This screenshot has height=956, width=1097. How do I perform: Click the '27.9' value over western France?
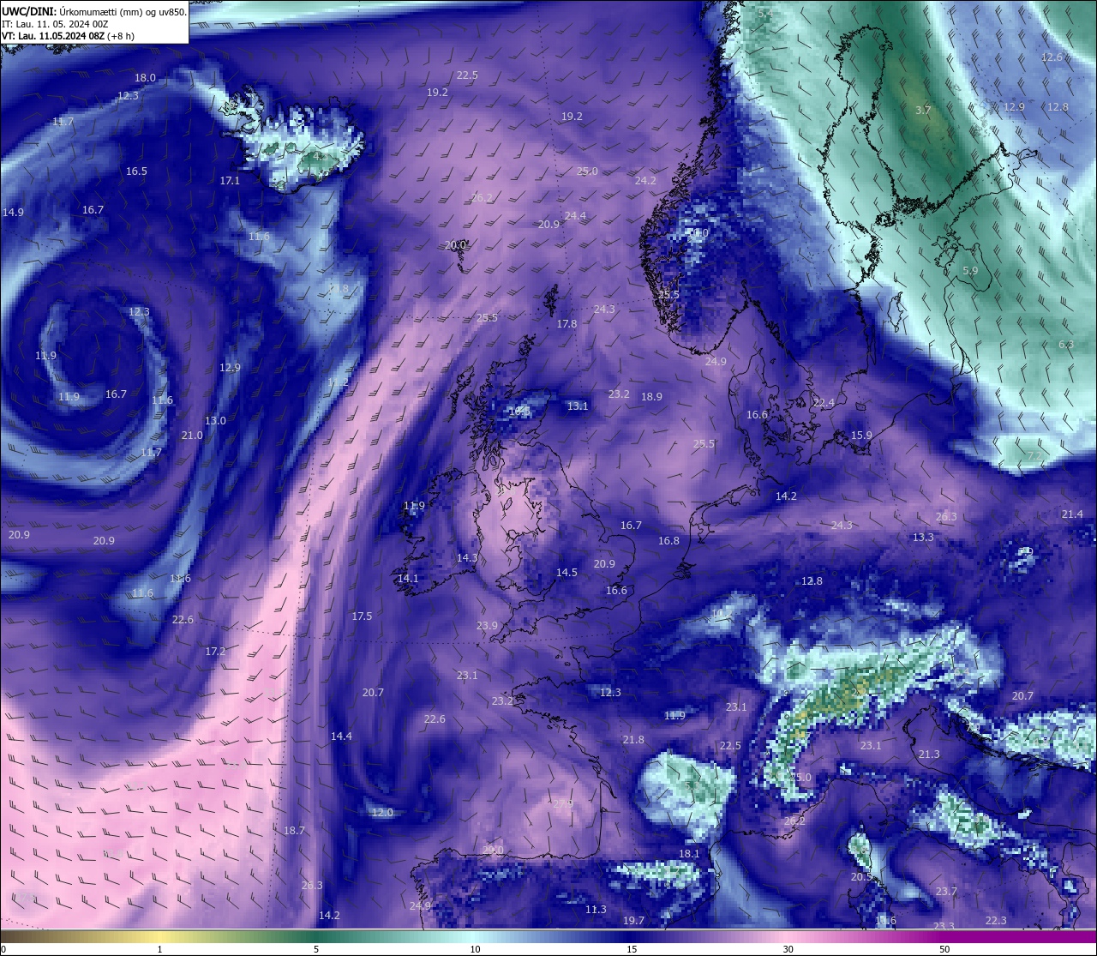(562, 804)
